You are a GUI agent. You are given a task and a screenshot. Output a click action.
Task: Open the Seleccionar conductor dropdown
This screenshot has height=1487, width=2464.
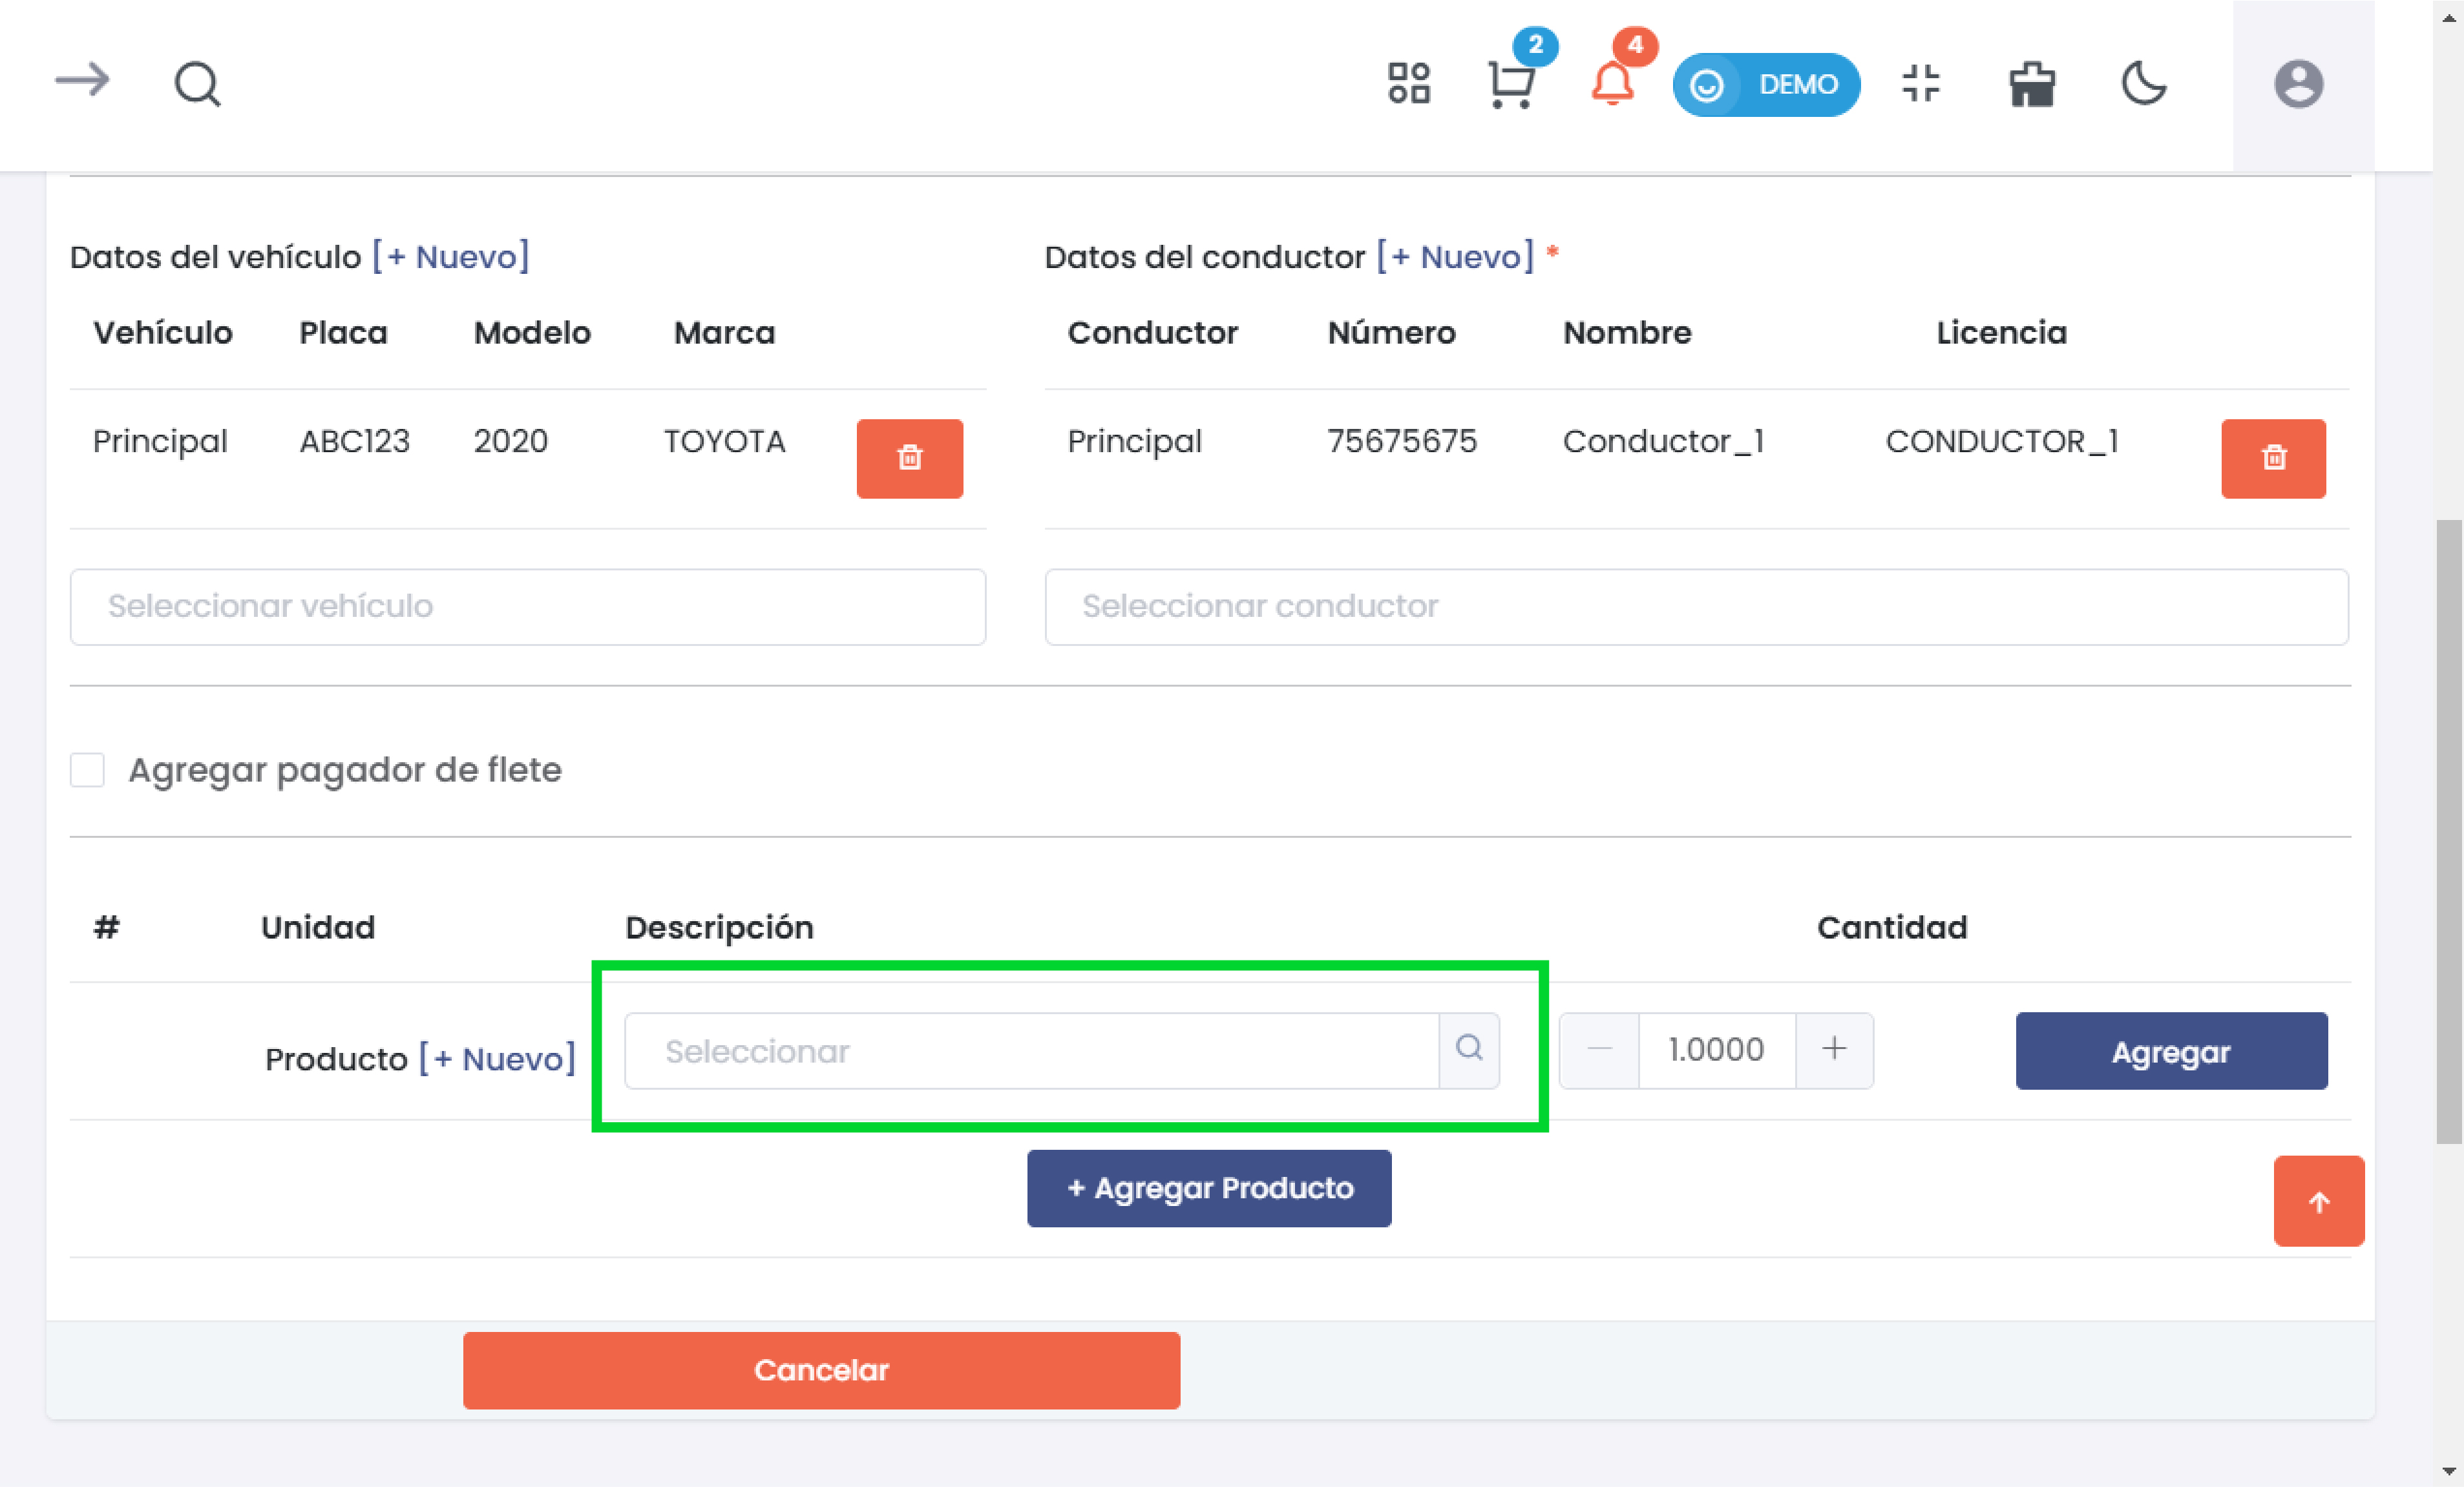click(x=1695, y=607)
